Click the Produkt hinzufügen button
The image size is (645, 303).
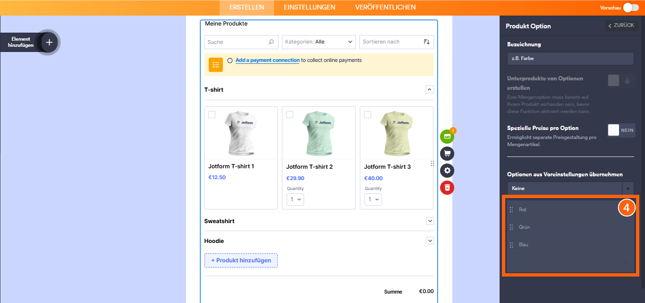pyautogui.click(x=241, y=260)
